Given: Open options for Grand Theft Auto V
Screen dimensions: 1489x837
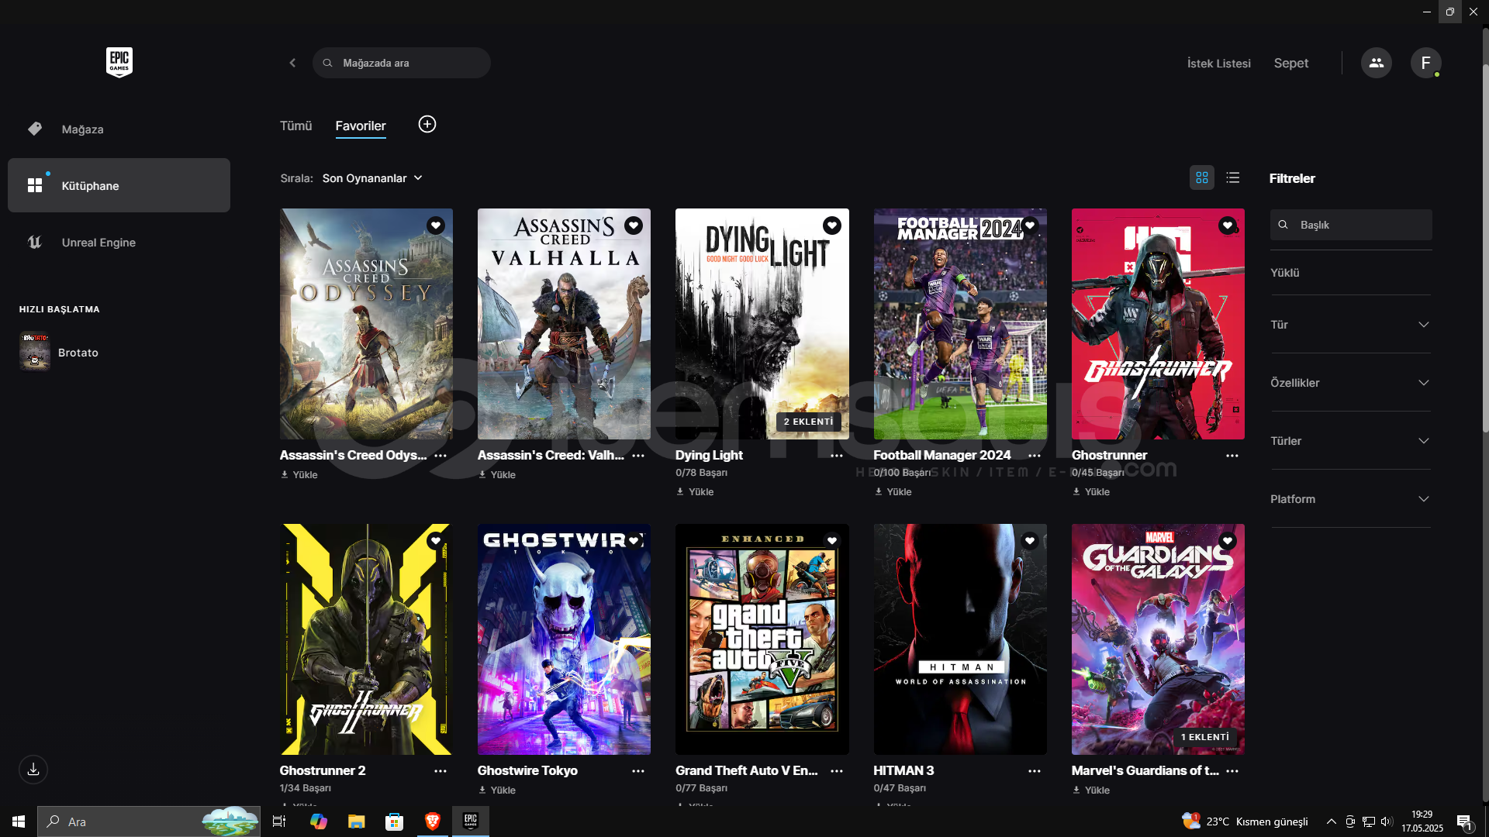Looking at the screenshot, I should [x=837, y=771].
